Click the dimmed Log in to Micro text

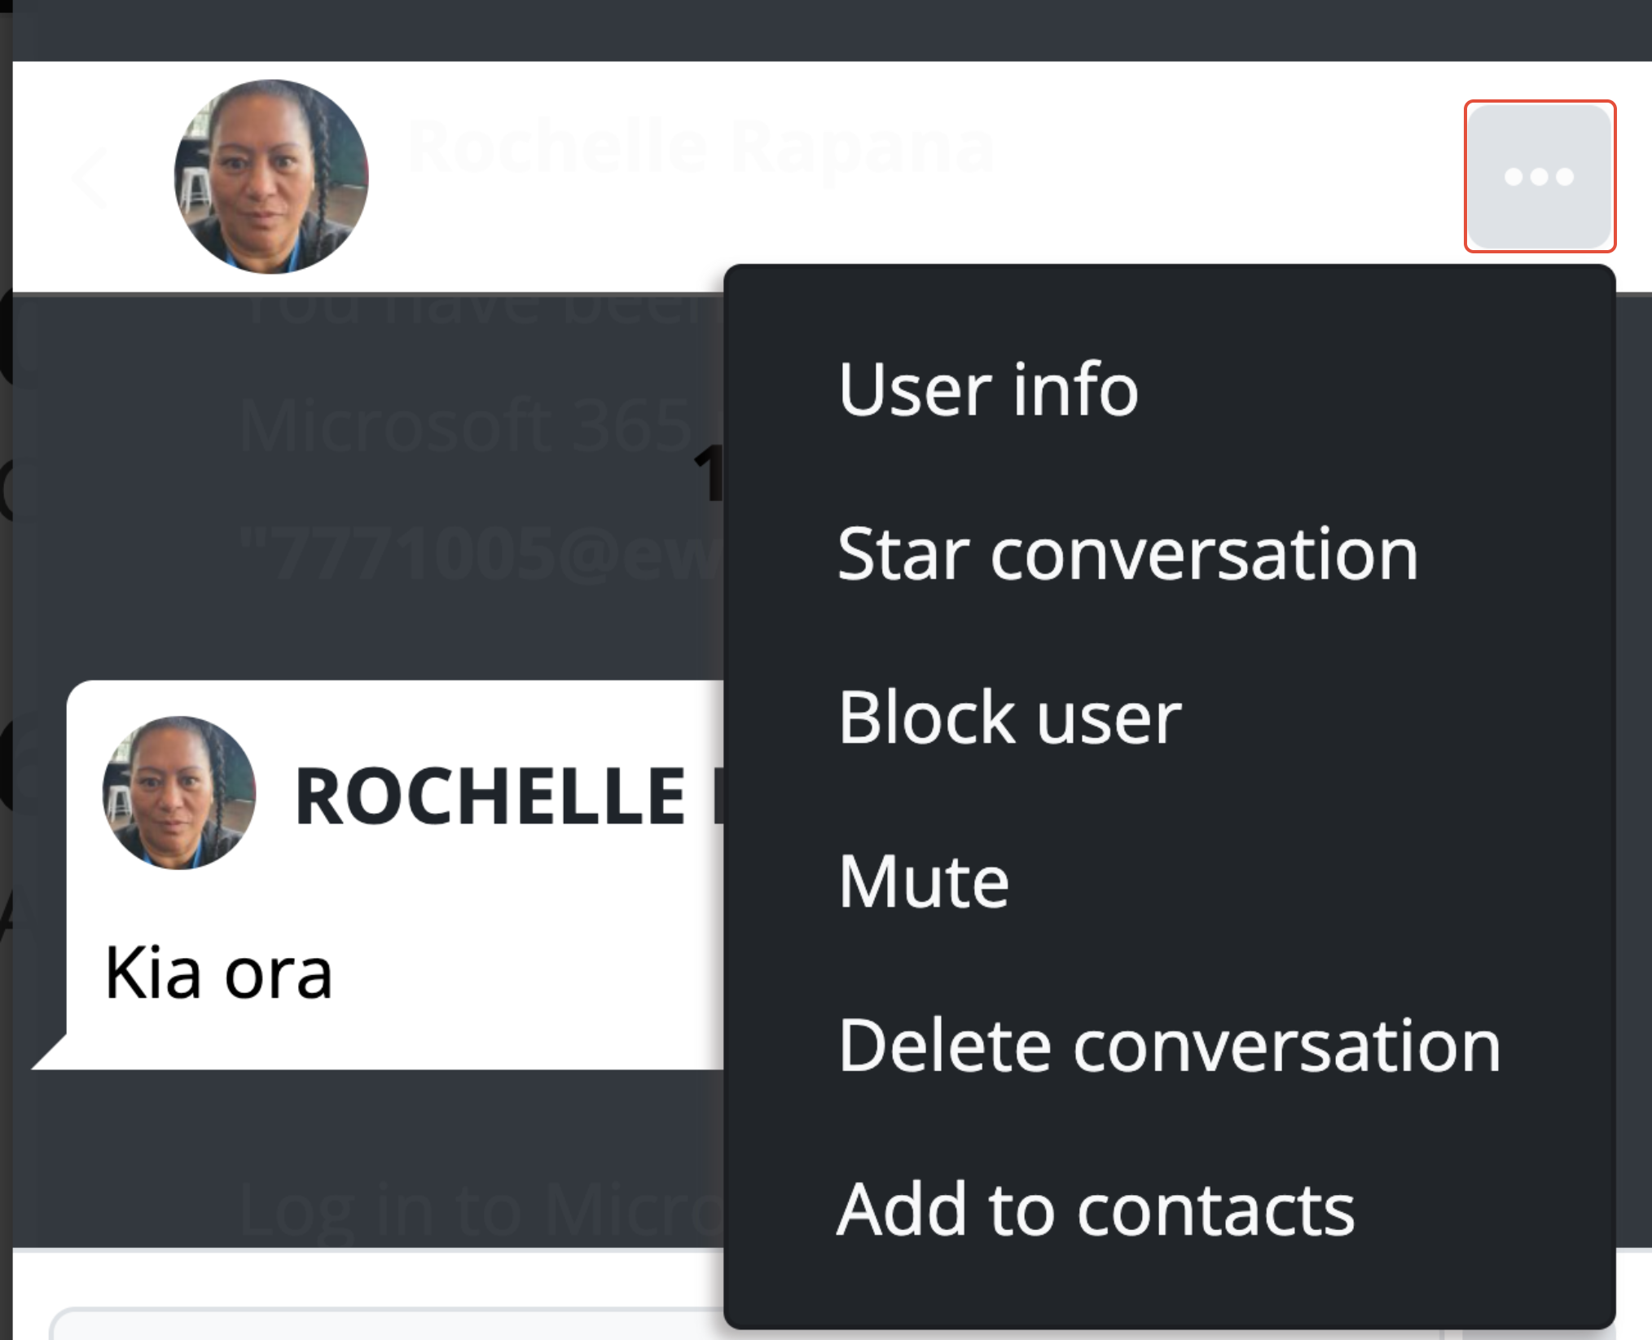tap(481, 1211)
